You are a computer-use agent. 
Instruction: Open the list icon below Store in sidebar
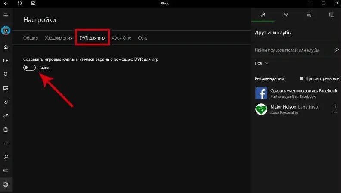(6, 143)
